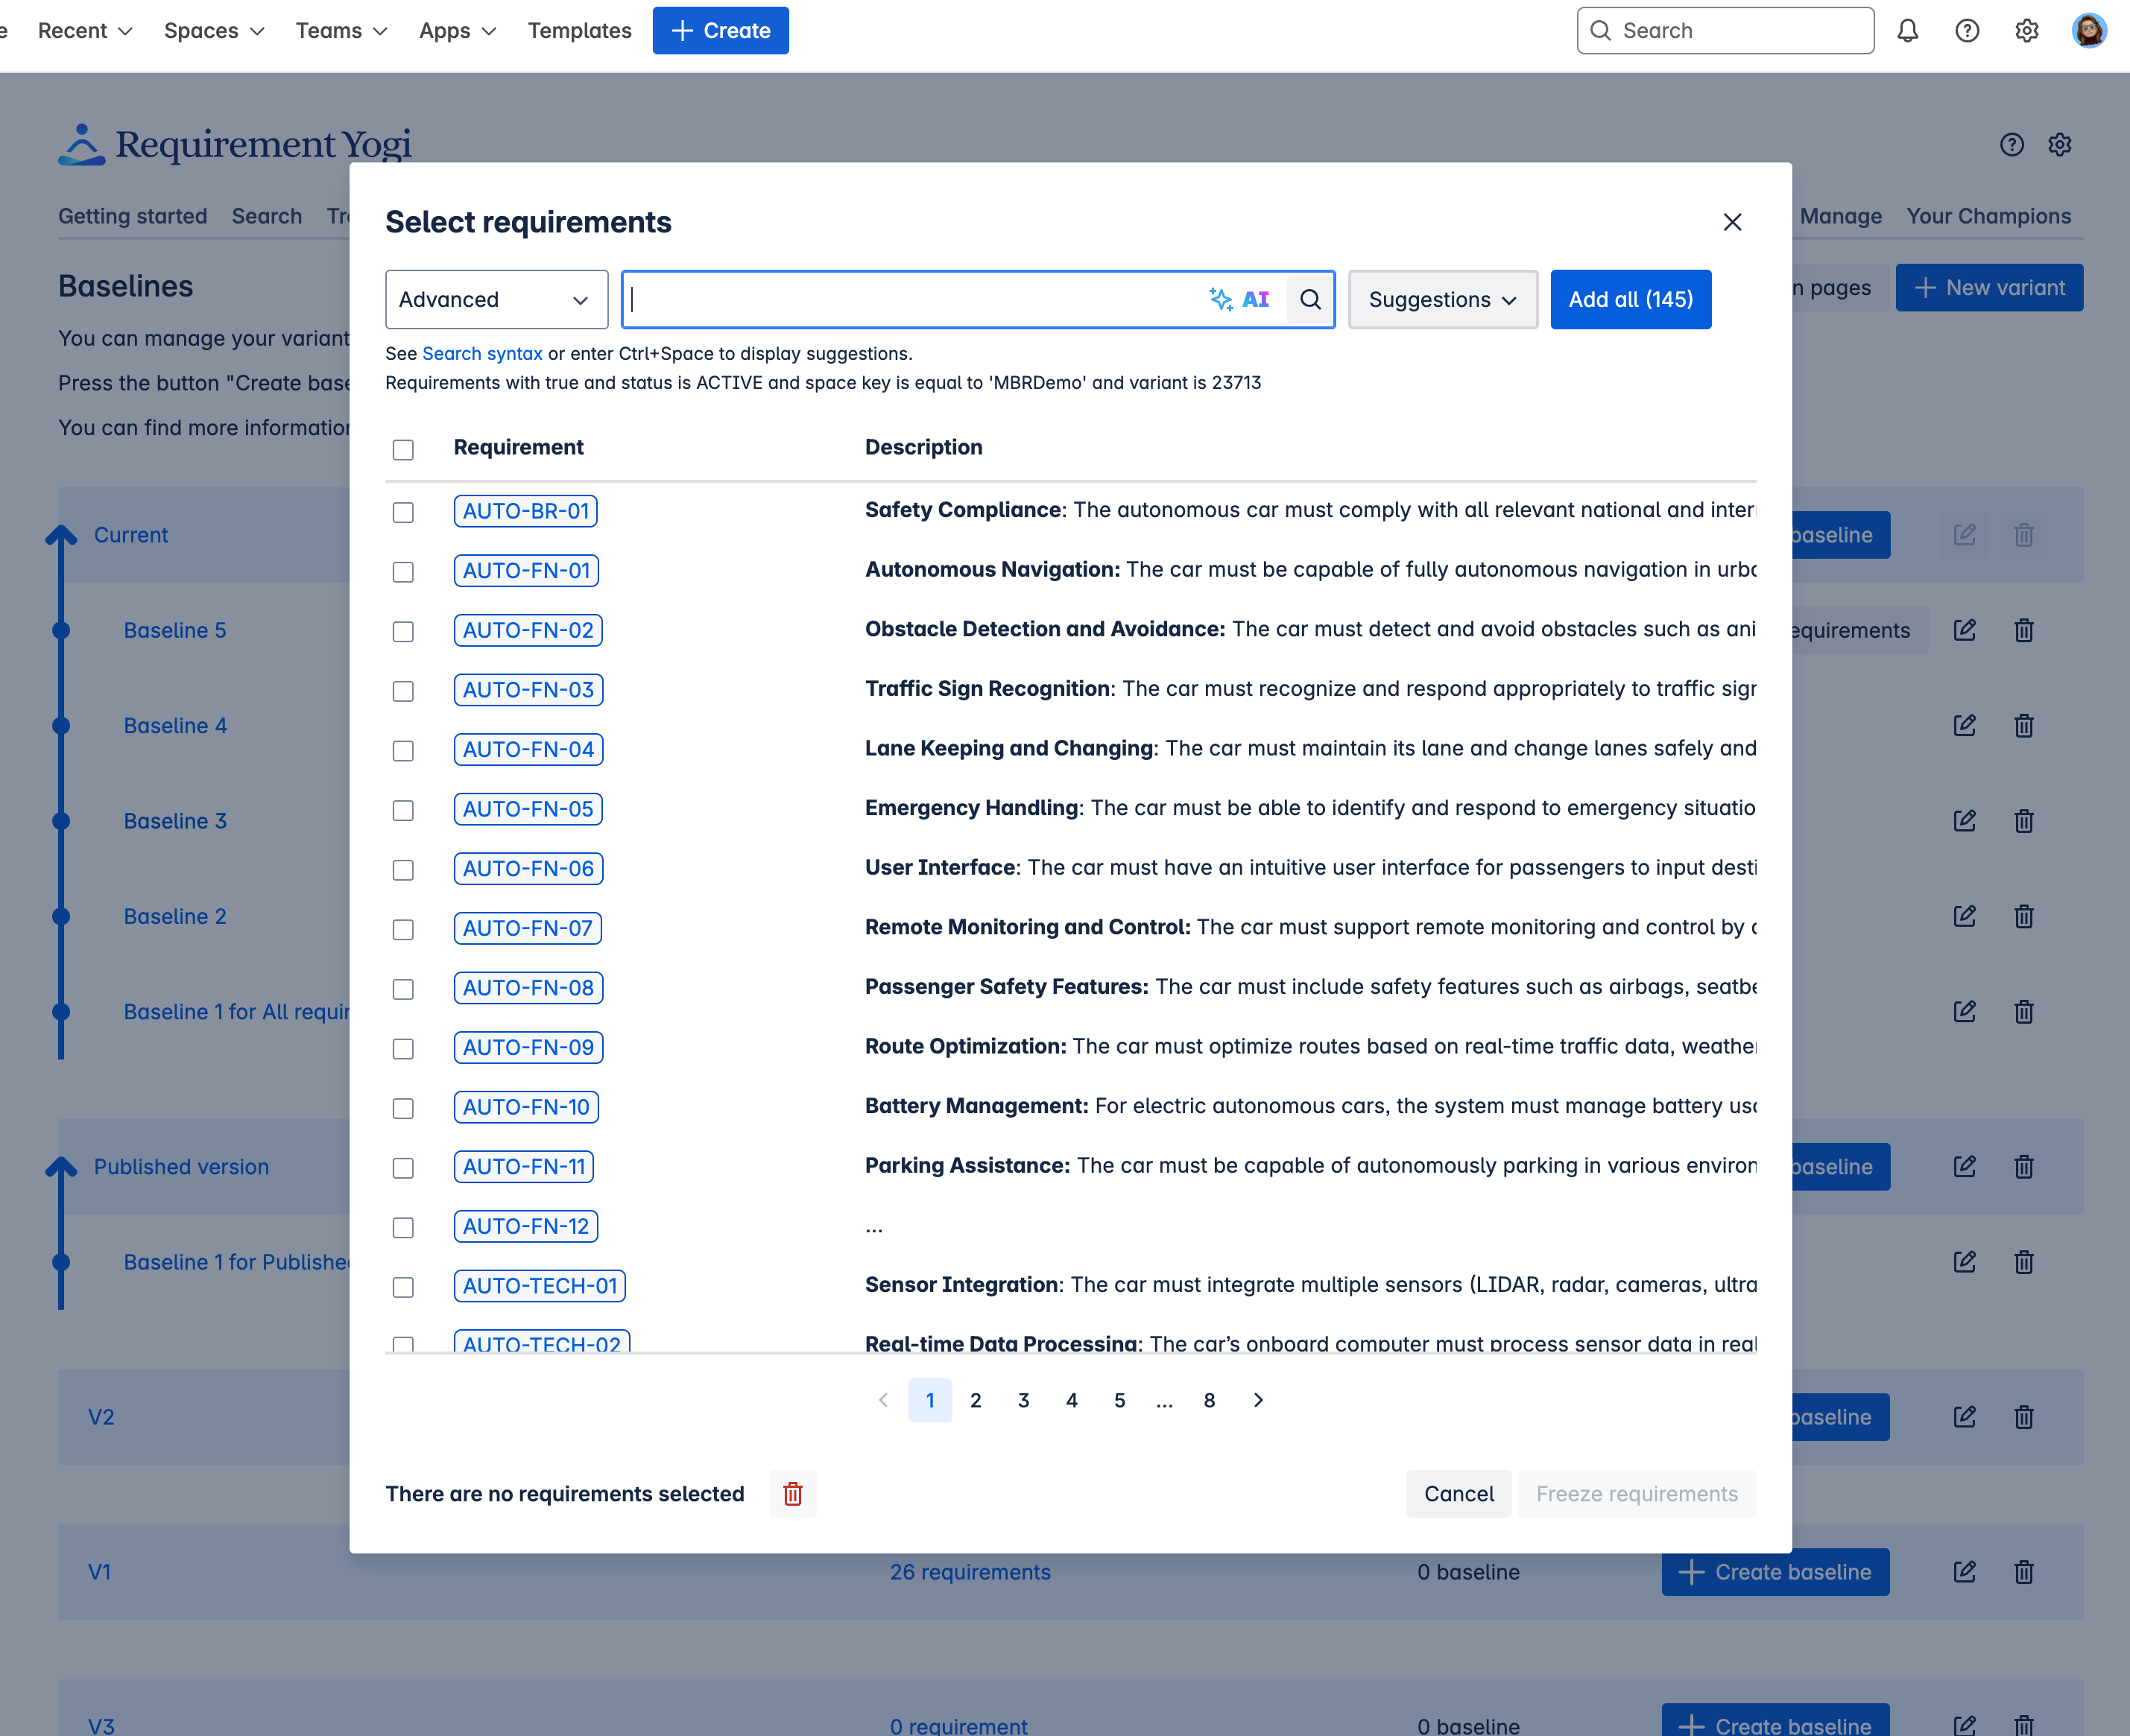
Task: Open the Advanced search mode dropdown
Action: [x=496, y=299]
